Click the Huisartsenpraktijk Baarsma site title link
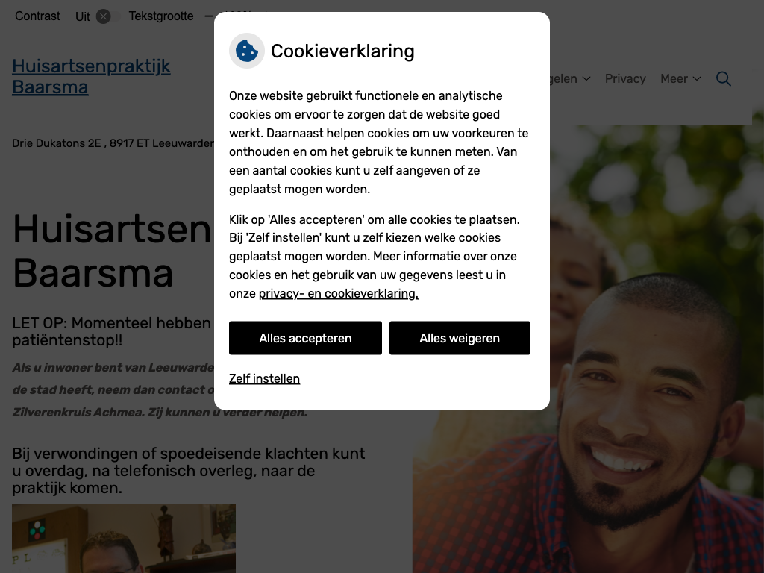This screenshot has width=764, height=573. (x=91, y=77)
